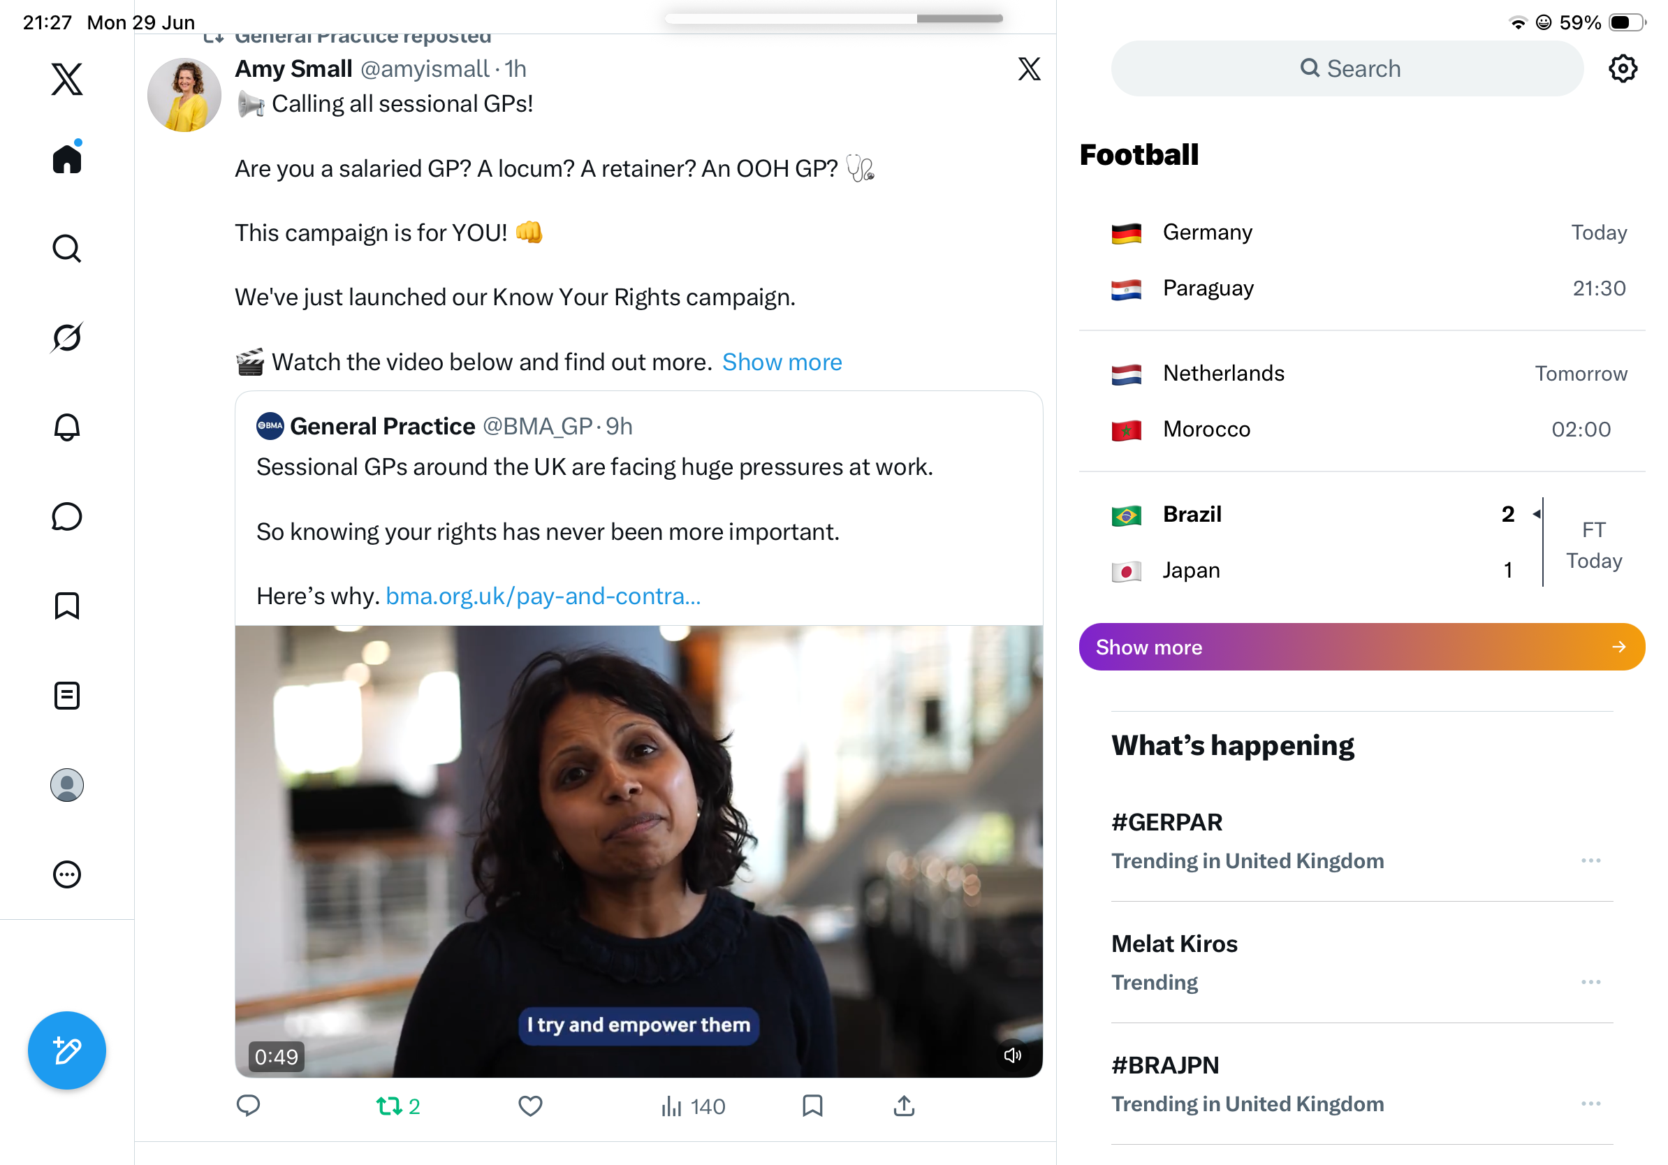Open options menu for #GERPAR trend
This screenshot has width=1668, height=1165.
(x=1590, y=860)
